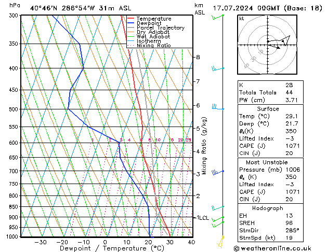This screenshot has width=327, height=252.
Task: Click the Surface section CAPE value '1071'
Action: point(293,146)
